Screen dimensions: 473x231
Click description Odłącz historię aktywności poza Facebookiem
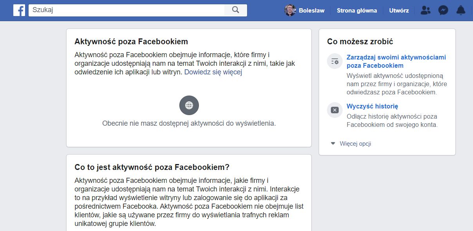pos(392,121)
